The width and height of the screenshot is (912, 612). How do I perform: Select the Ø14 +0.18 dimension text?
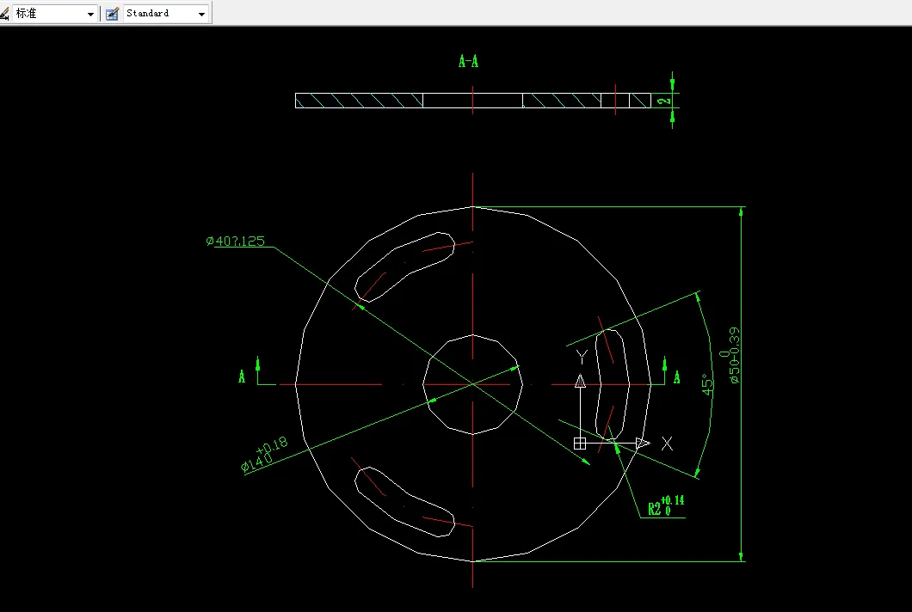coord(265,455)
